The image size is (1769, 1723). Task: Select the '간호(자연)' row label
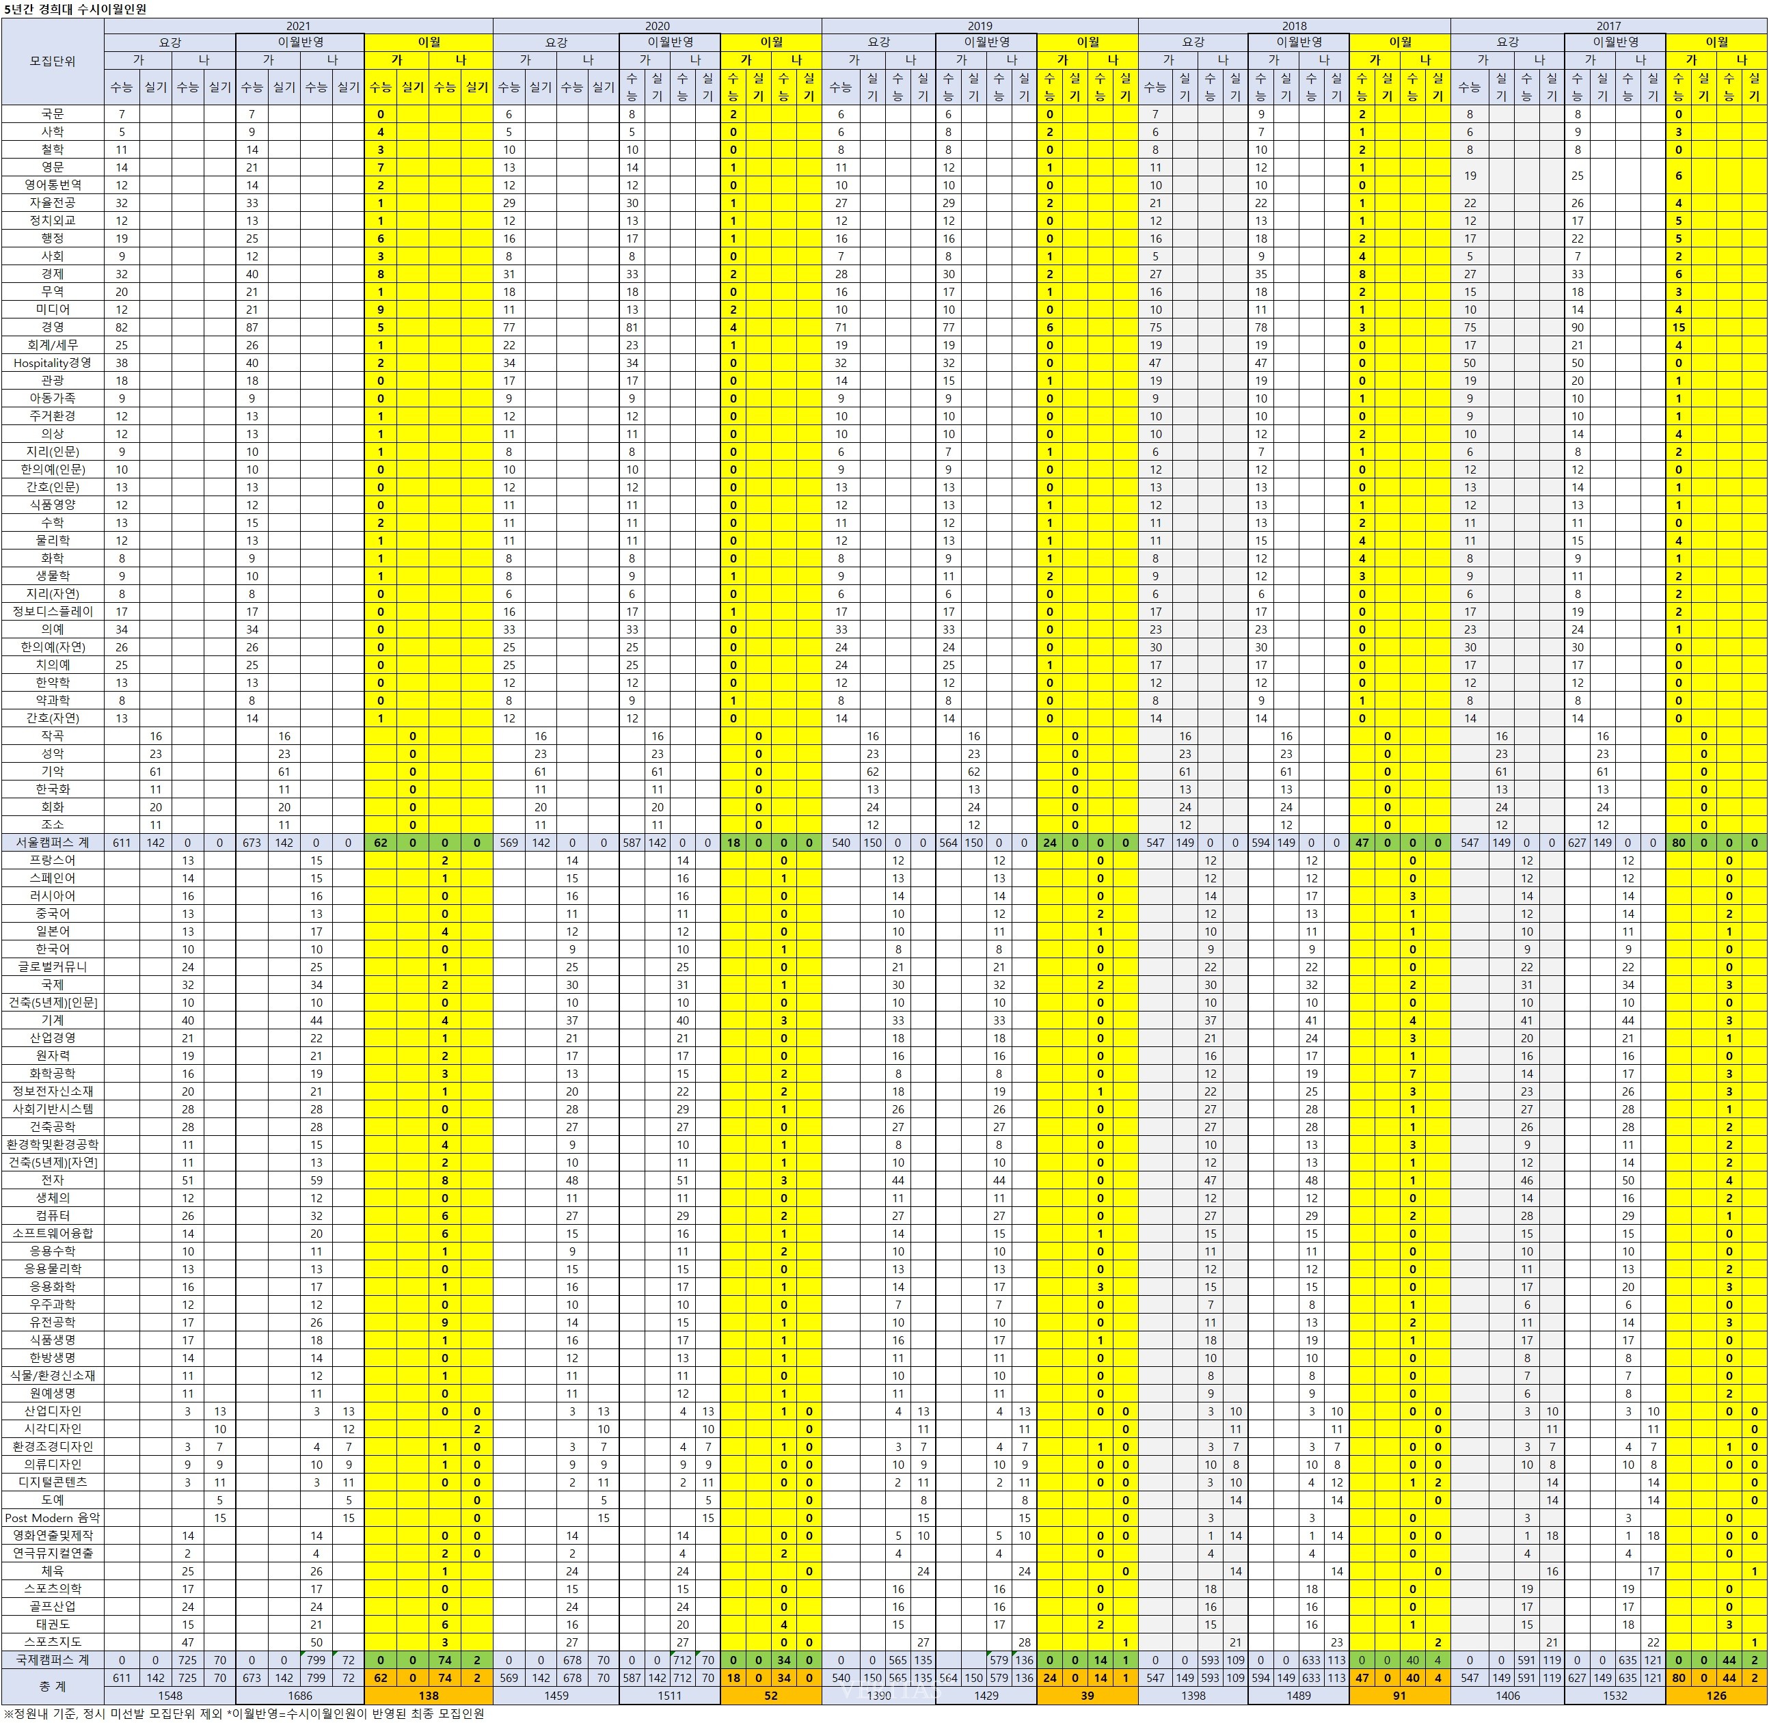53,718
